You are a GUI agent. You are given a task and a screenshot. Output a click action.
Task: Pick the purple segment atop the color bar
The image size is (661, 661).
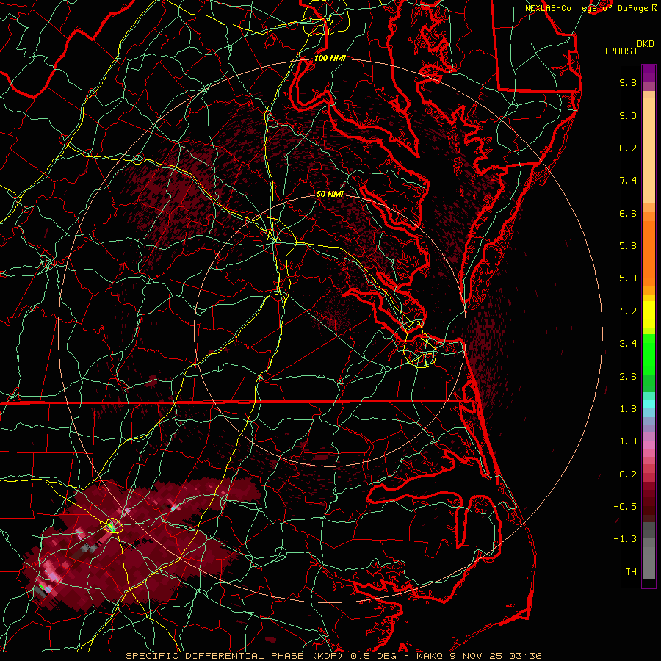click(649, 73)
